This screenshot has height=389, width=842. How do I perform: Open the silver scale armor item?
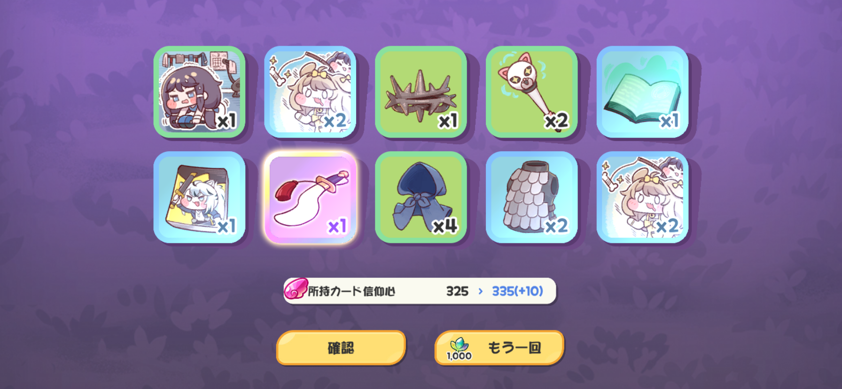(531, 197)
